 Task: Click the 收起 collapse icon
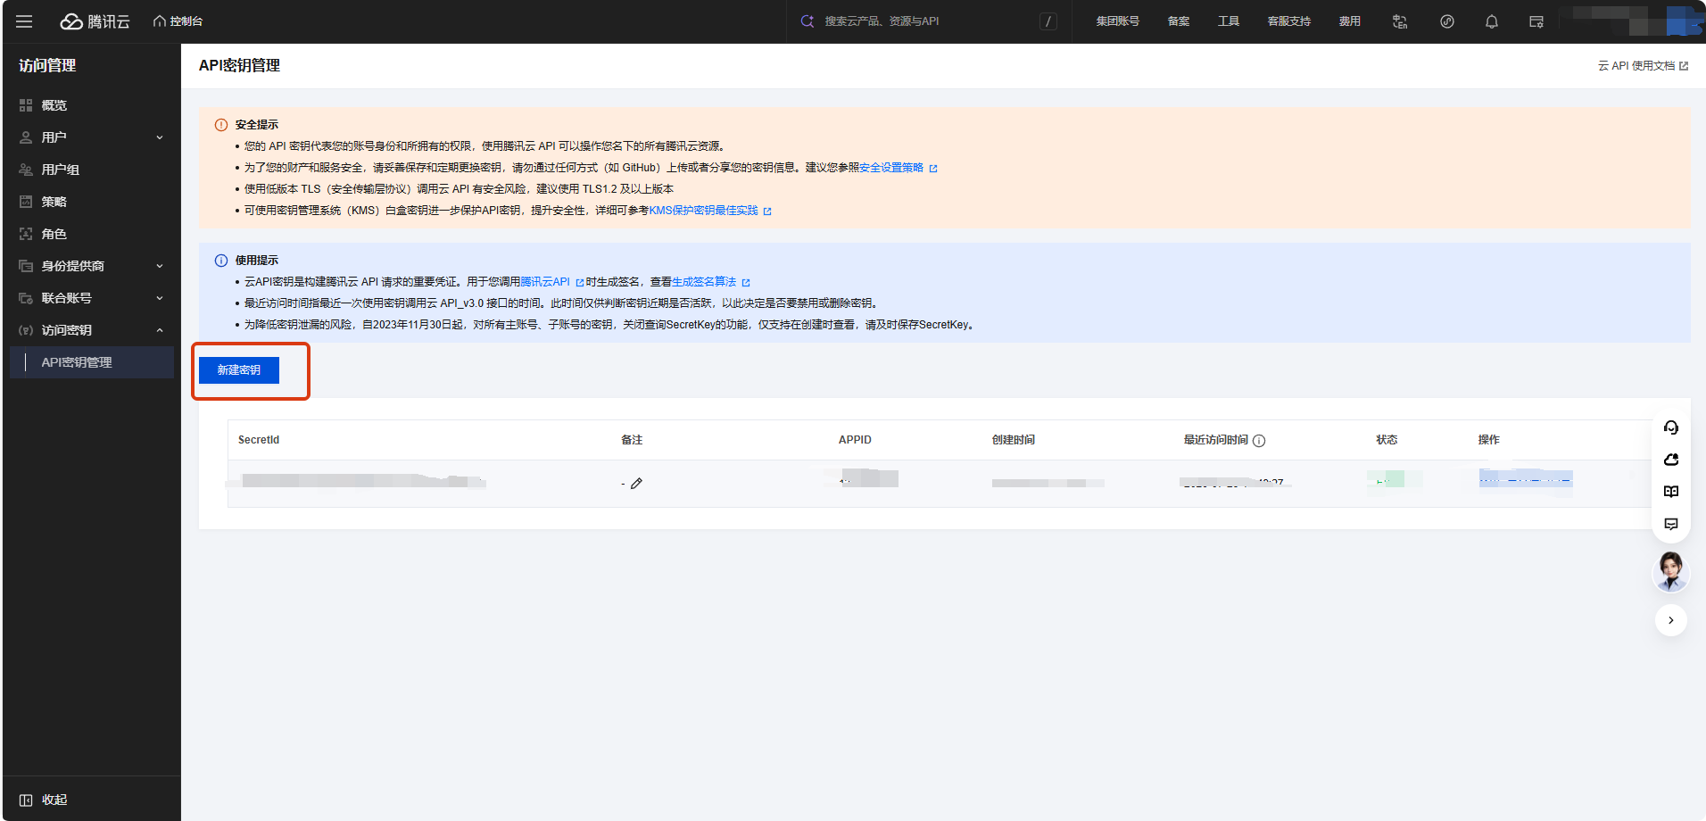point(26,800)
